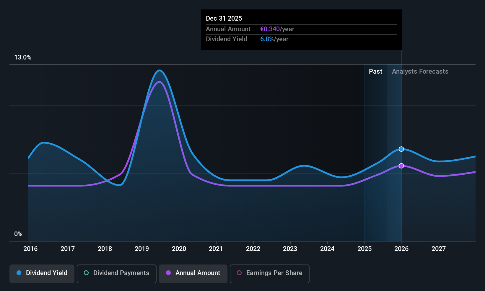Click the blue Dividend Yield data point at 2026

(x=401, y=149)
